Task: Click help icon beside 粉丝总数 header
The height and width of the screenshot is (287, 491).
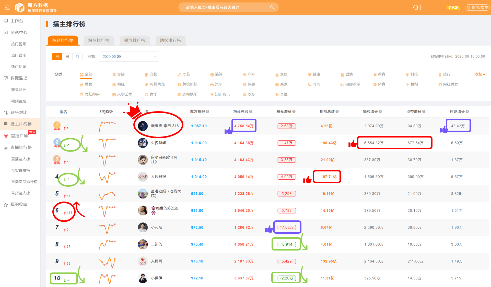Action: tap(251, 111)
